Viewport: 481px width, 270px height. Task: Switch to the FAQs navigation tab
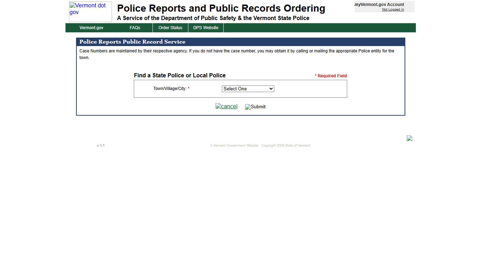(x=135, y=27)
